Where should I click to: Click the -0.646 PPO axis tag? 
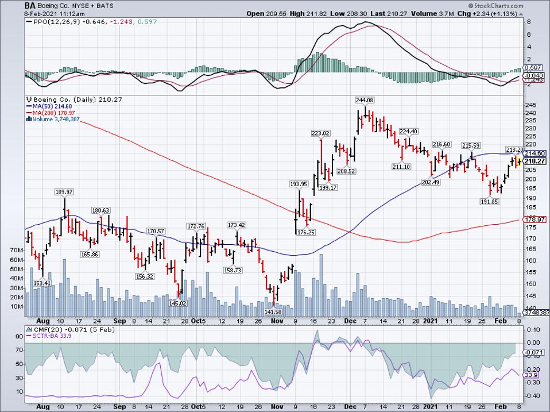pyautogui.click(x=533, y=75)
